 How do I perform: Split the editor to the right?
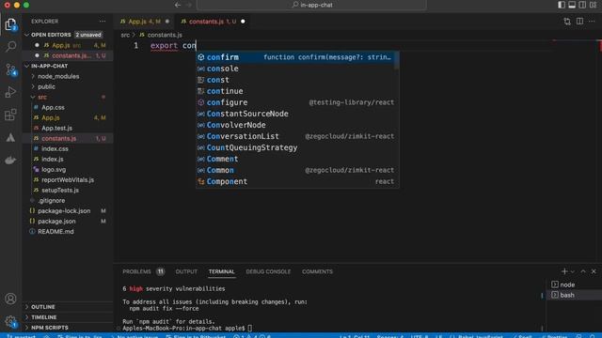coord(579,22)
